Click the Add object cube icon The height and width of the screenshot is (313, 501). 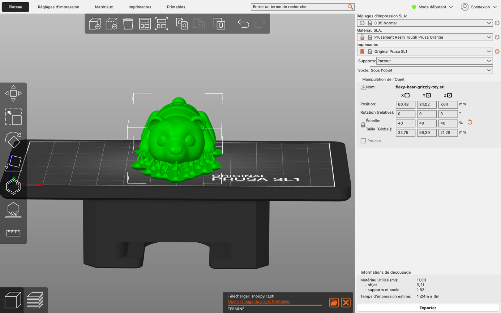point(95,24)
